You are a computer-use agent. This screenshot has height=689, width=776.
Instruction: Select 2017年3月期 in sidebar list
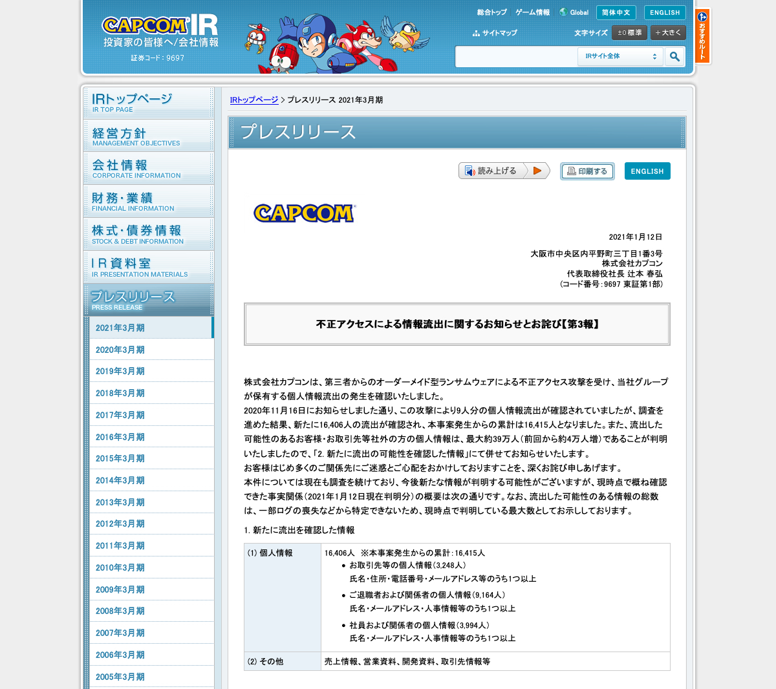[x=151, y=415]
